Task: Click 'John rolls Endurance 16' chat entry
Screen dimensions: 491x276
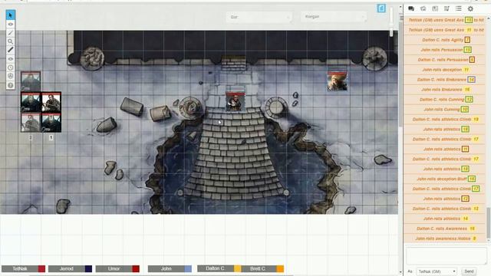Action: (446, 90)
